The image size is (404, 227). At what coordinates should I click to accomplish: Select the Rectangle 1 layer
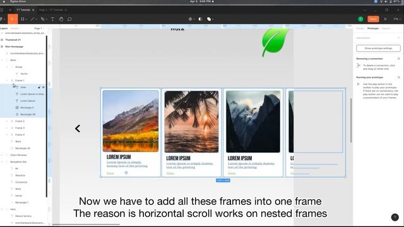point(21,202)
